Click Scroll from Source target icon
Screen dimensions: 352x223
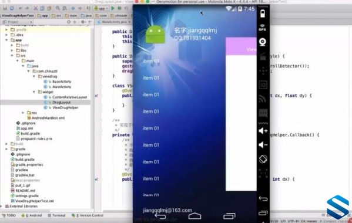pyautogui.click(x=69, y=22)
